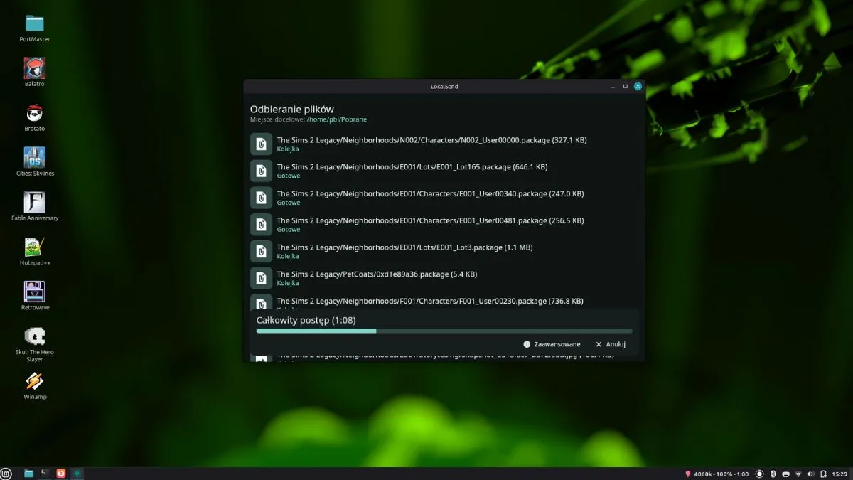The image size is (853, 480).
Task: Click the overall progress bar
Action: (x=444, y=331)
